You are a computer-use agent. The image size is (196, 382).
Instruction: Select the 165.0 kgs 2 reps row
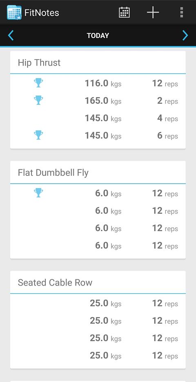98,101
